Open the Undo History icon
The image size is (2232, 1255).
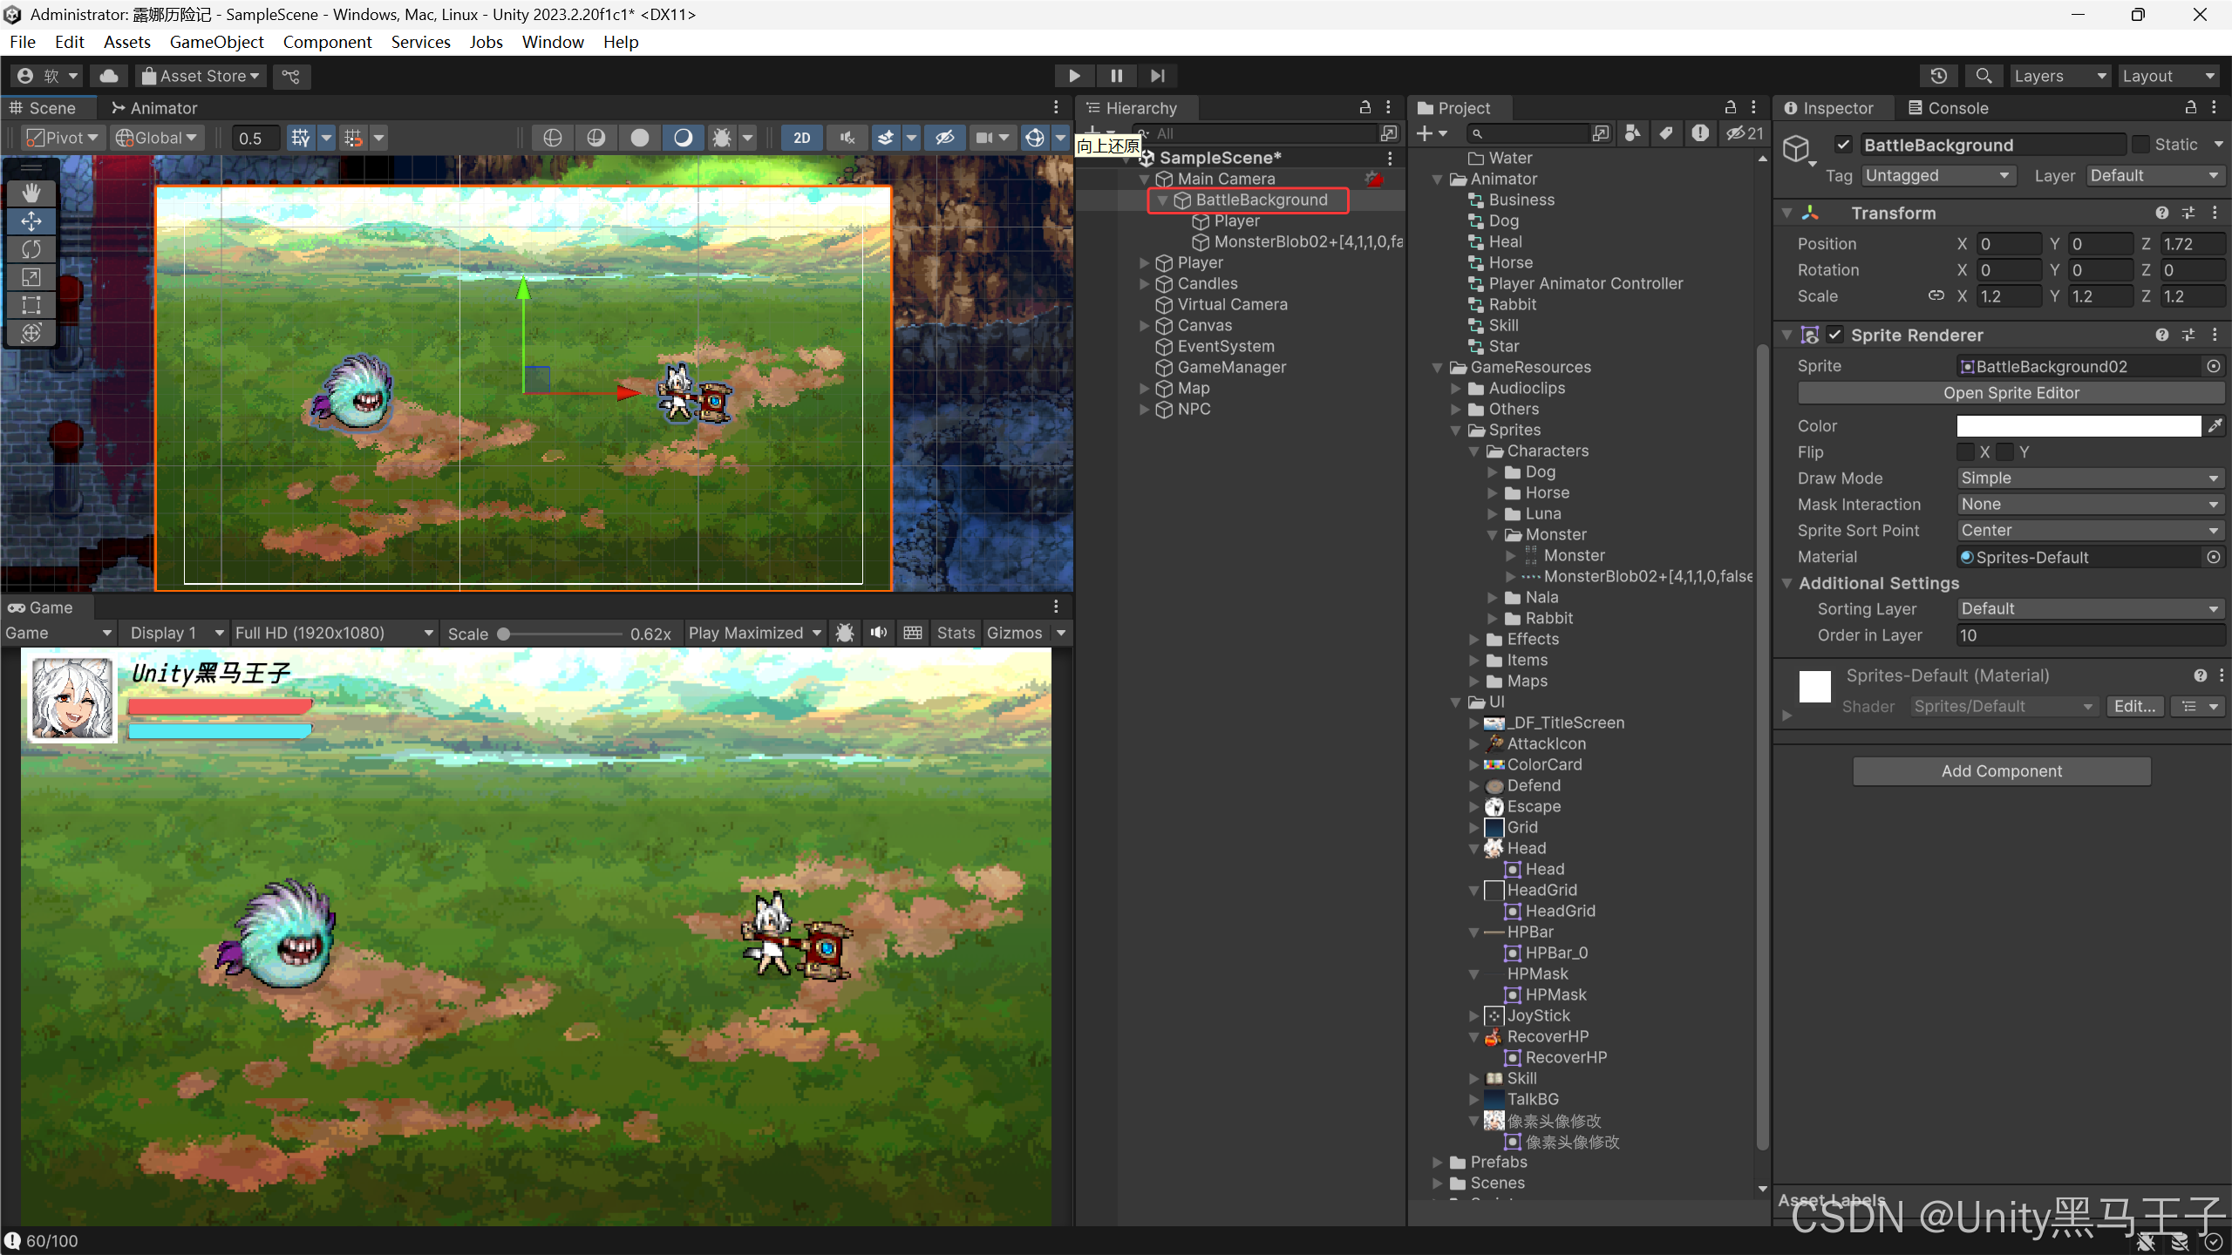(x=1938, y=76)
